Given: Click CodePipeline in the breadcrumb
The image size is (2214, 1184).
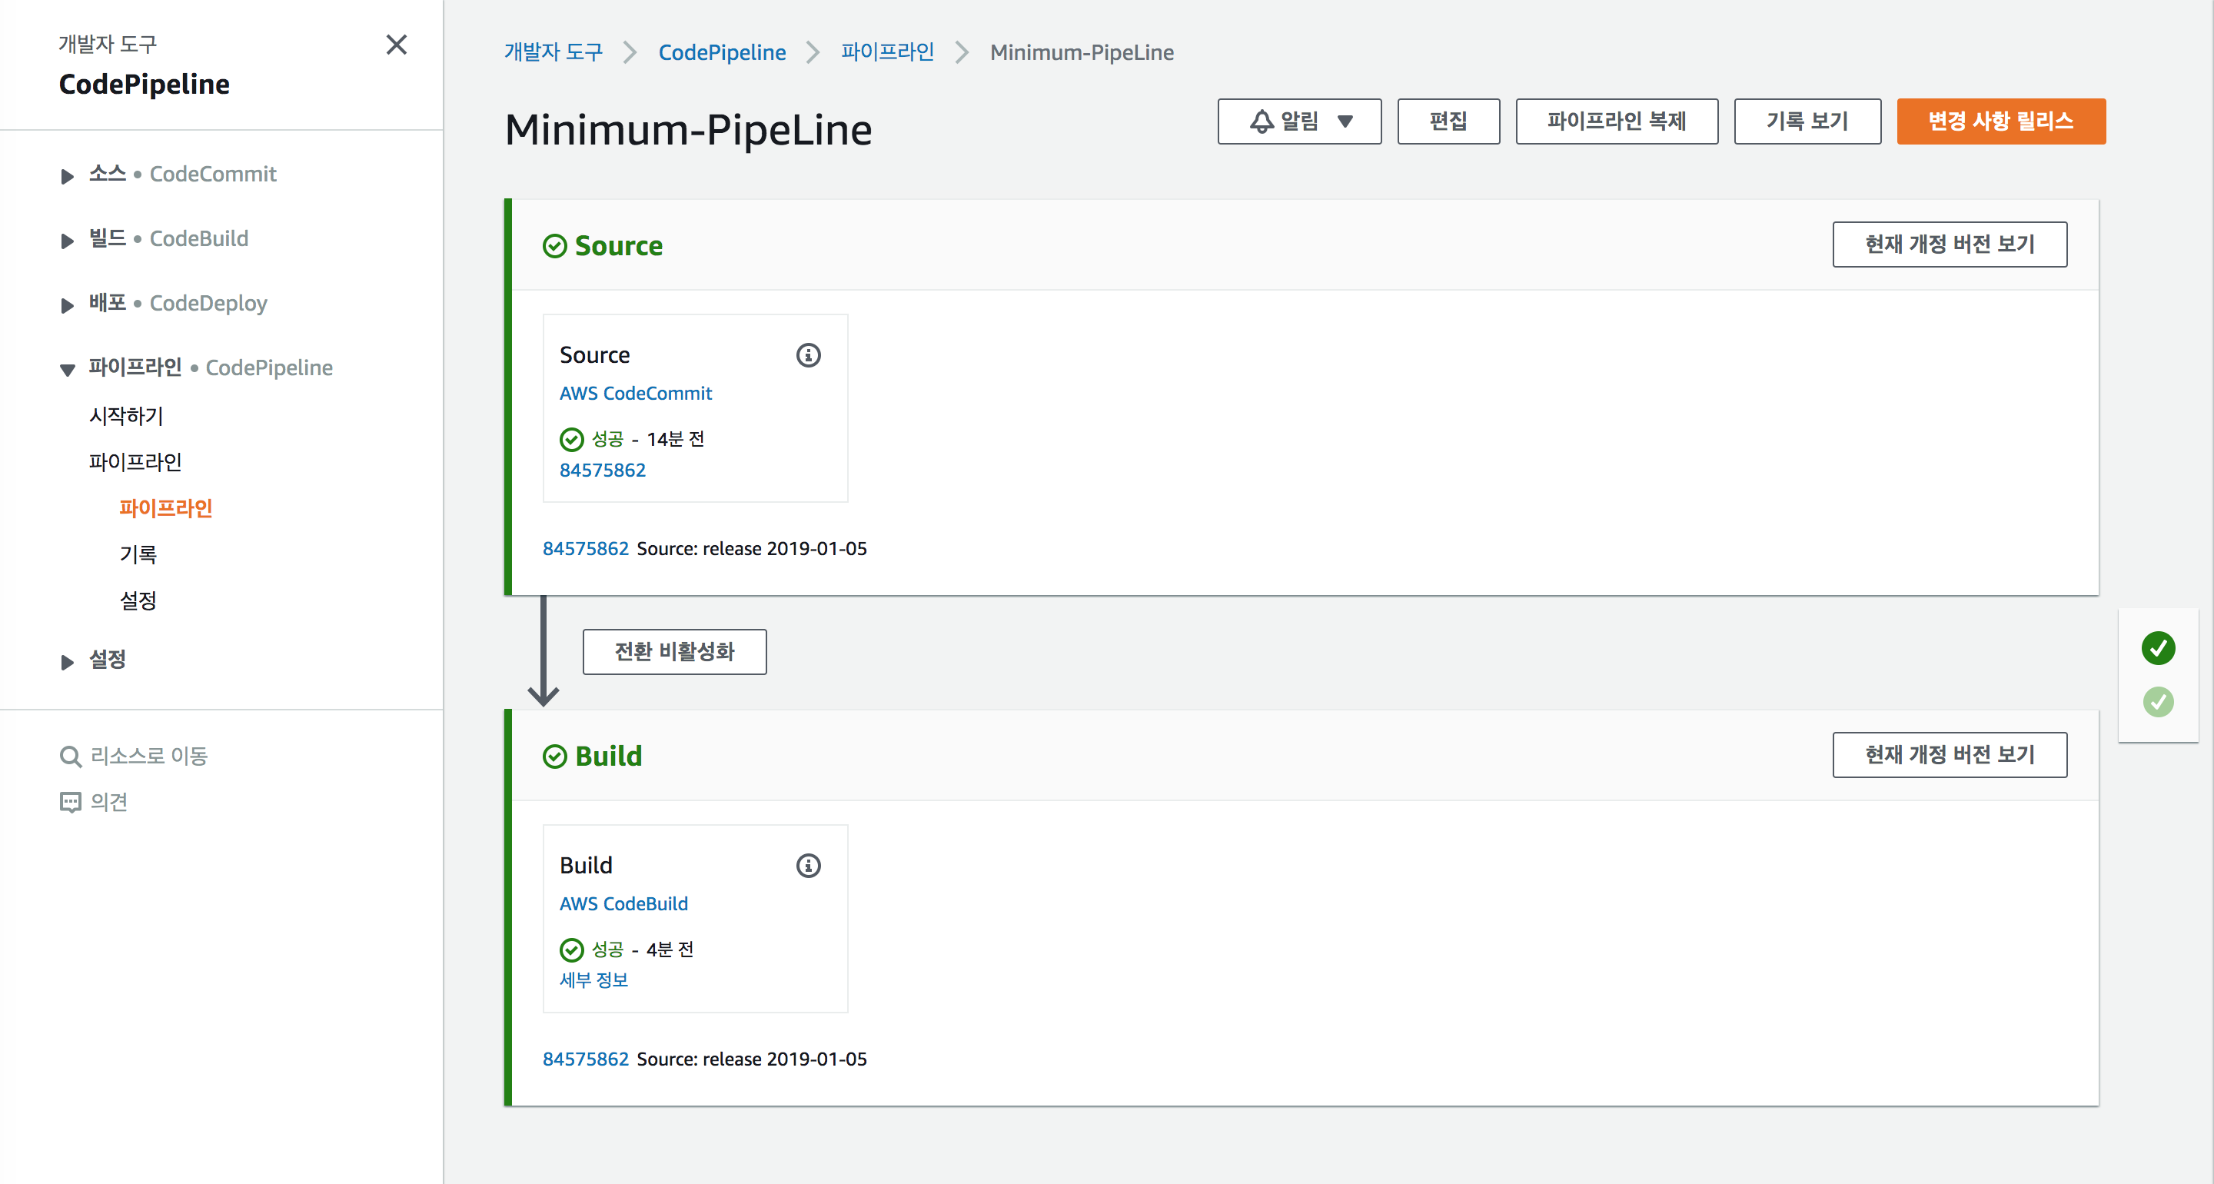Looking at the screenshot, I should click(721, 52).
